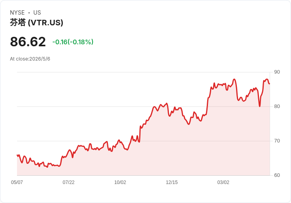Click the At close:2026/5/6 timestamp
The image size is (291, 203).
(30, 59)
